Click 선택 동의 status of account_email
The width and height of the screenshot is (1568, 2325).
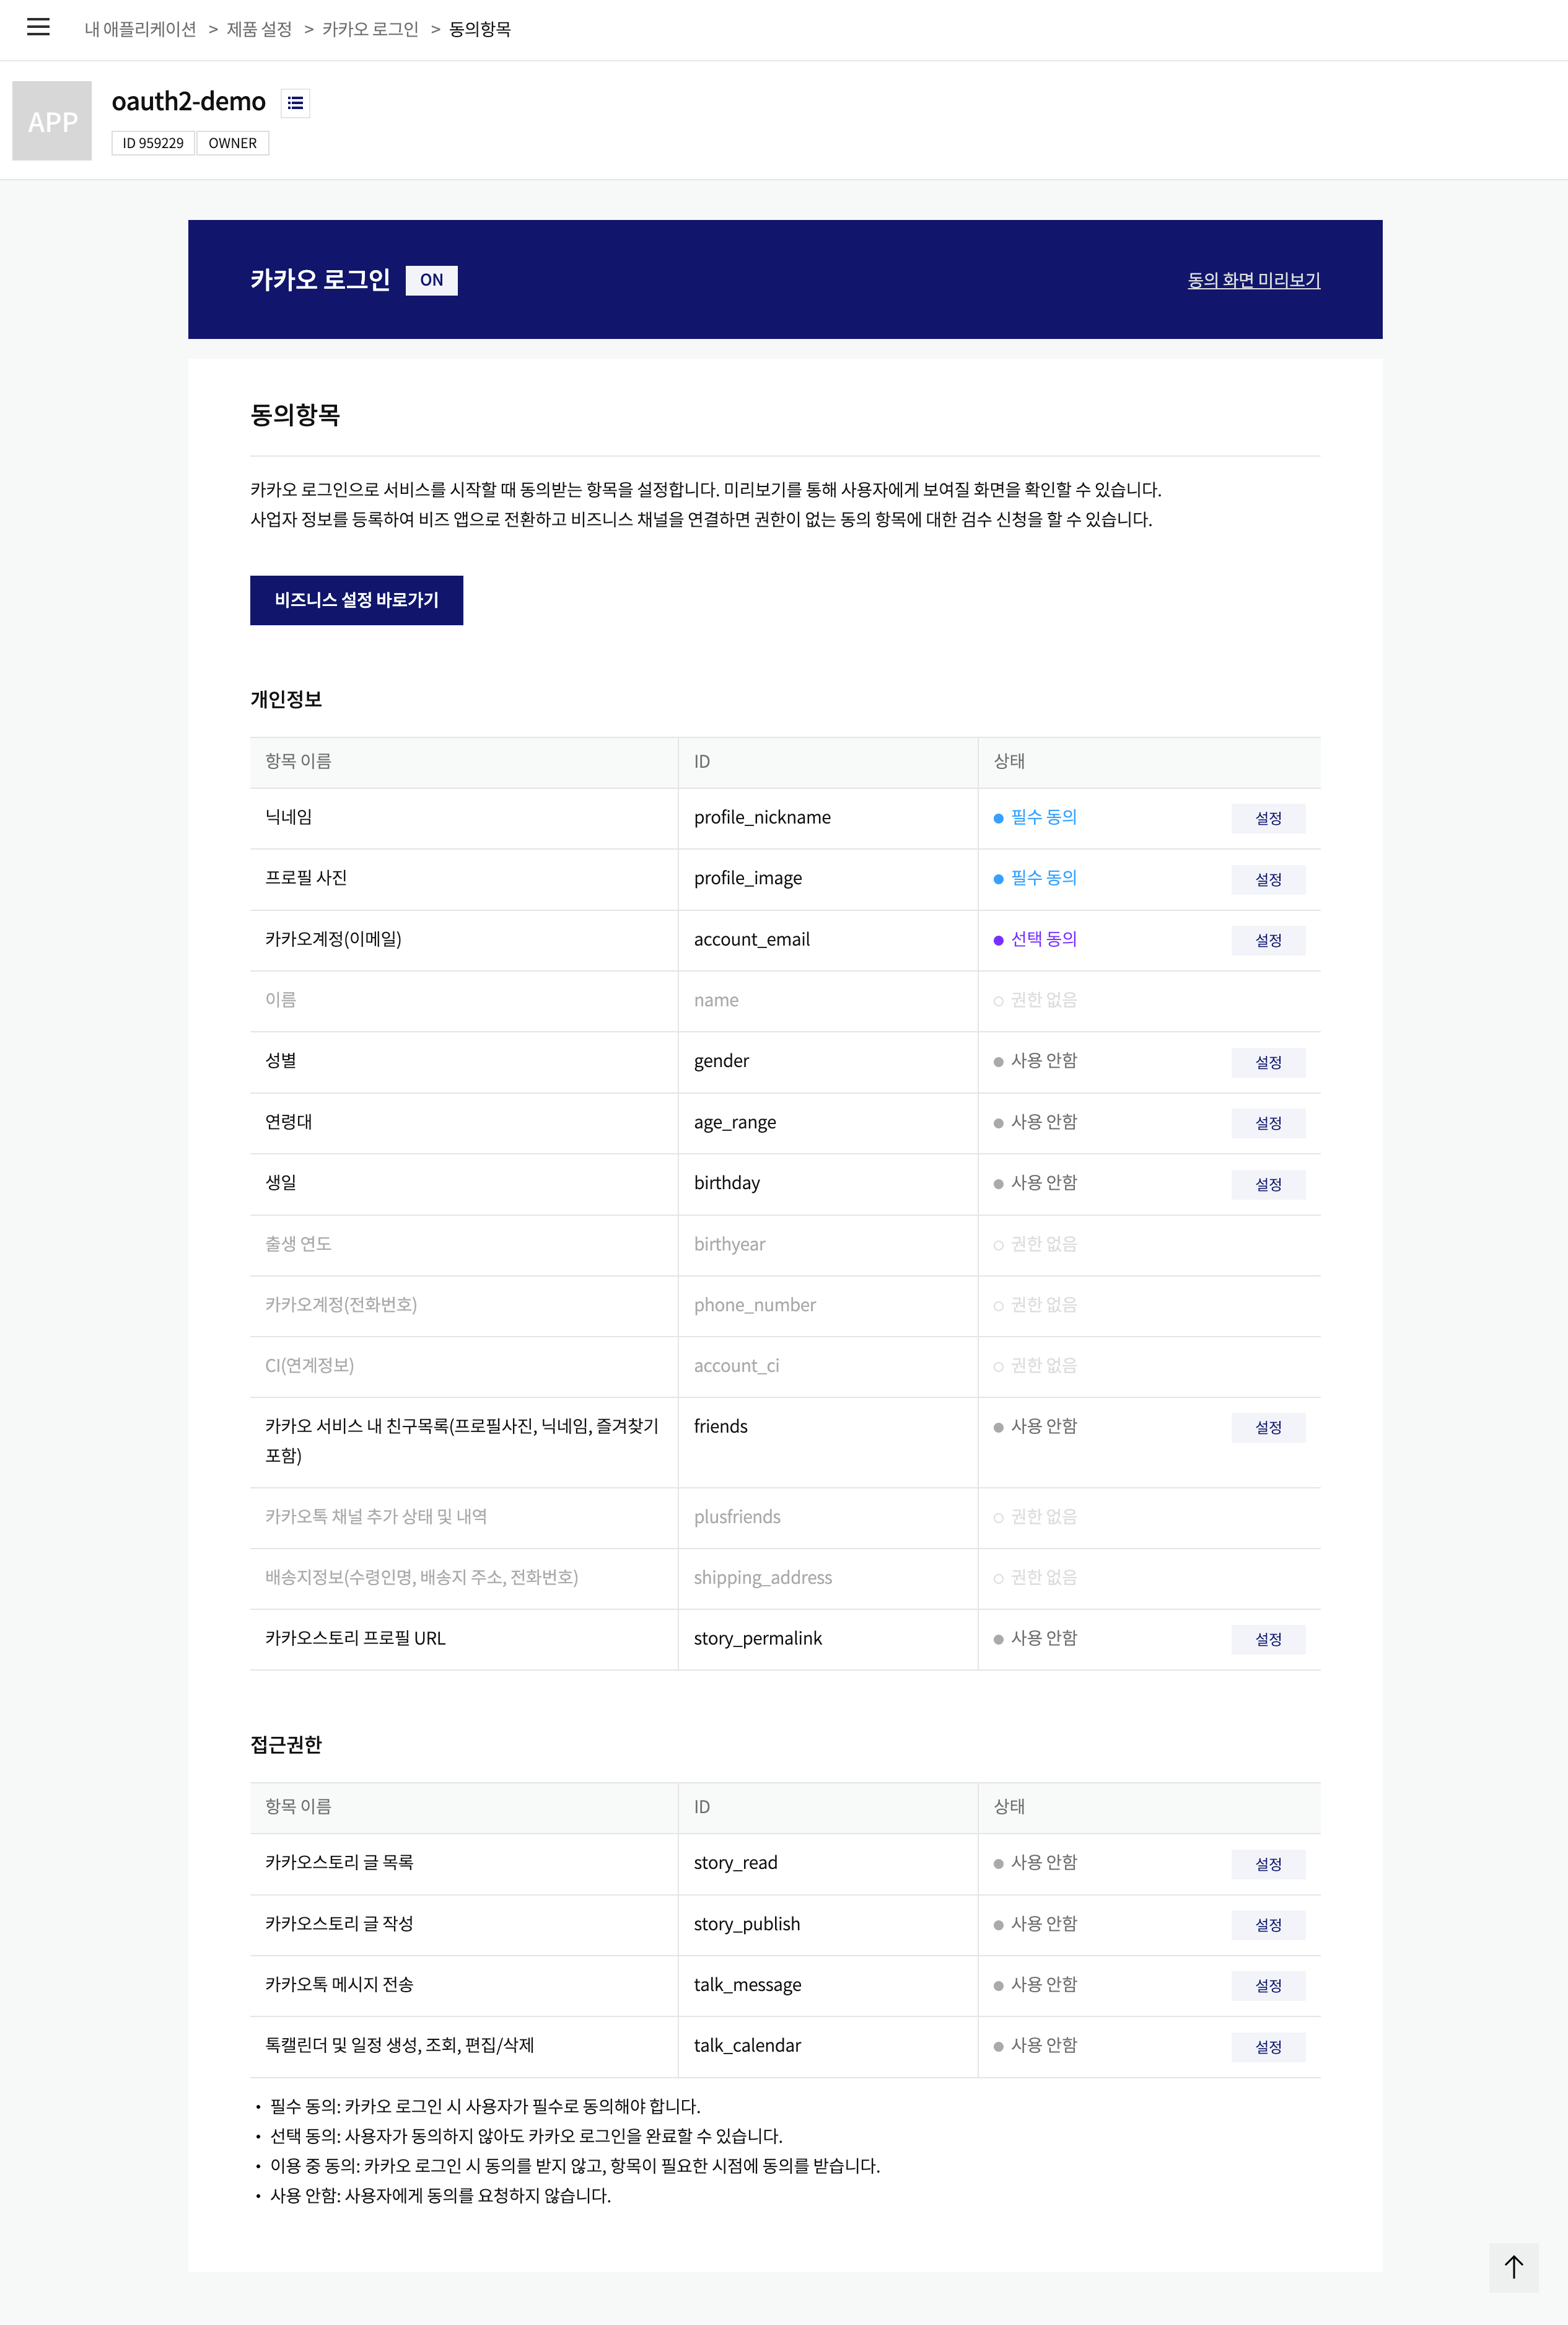pyautogui.click(x=1035, y=939)
